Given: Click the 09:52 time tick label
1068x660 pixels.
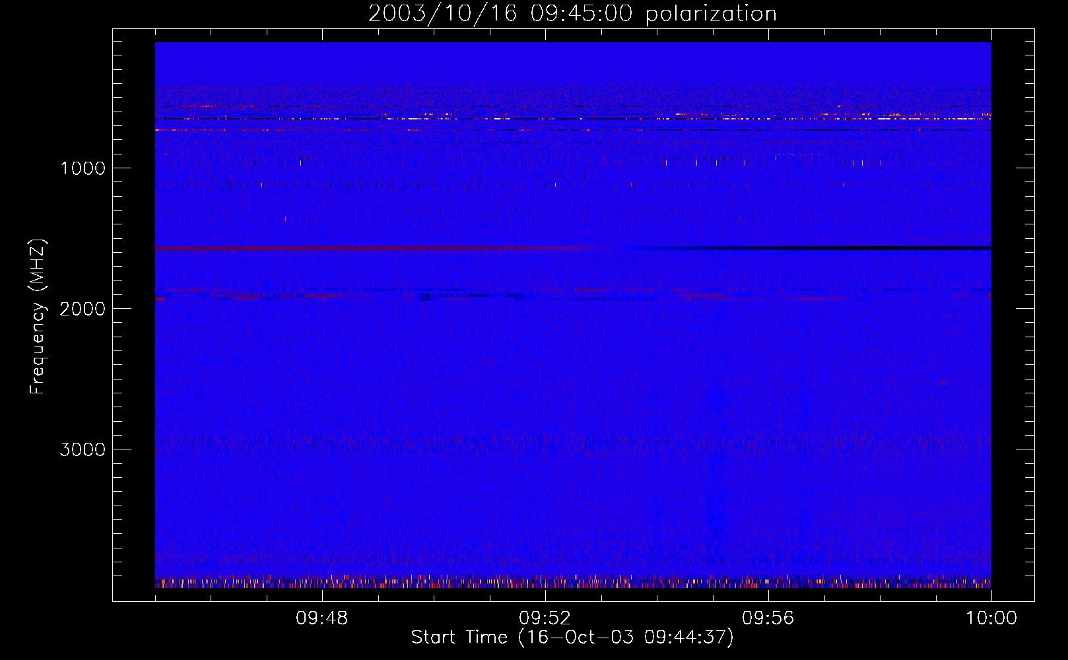Looking at the screenshot, I should coord(545,618).
